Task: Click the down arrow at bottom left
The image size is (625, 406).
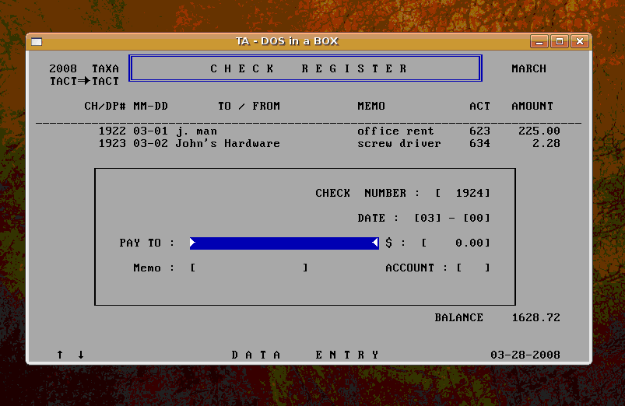Action: pos(80,355)
